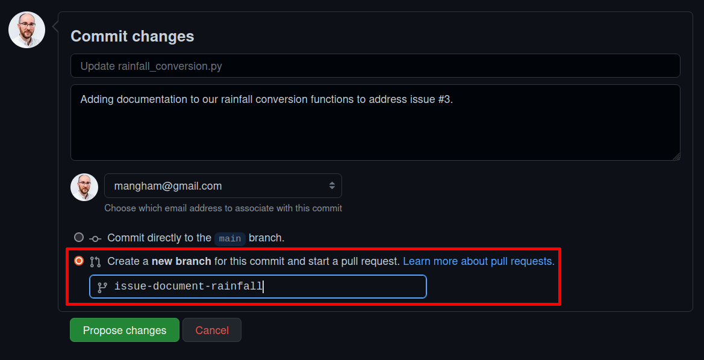The height and width of the screenshot is (360, 704).
Task: Focus the commit title field 'Update rainfall_conversion.py'
Action: [375, 66]
